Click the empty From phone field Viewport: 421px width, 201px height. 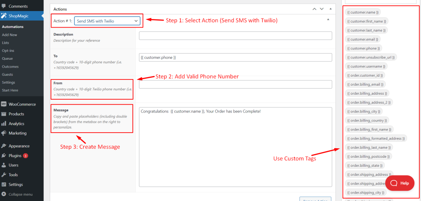tap(236, 84)
